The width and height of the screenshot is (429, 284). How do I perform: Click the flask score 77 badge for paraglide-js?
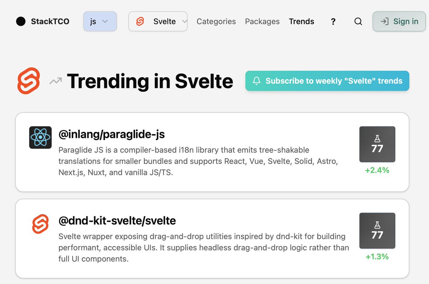pyautogui.click(x=377, y=144)
